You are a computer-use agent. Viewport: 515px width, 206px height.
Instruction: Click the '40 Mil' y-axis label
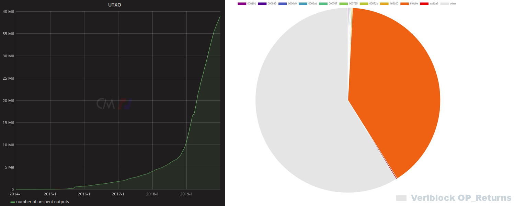[8, 11]
